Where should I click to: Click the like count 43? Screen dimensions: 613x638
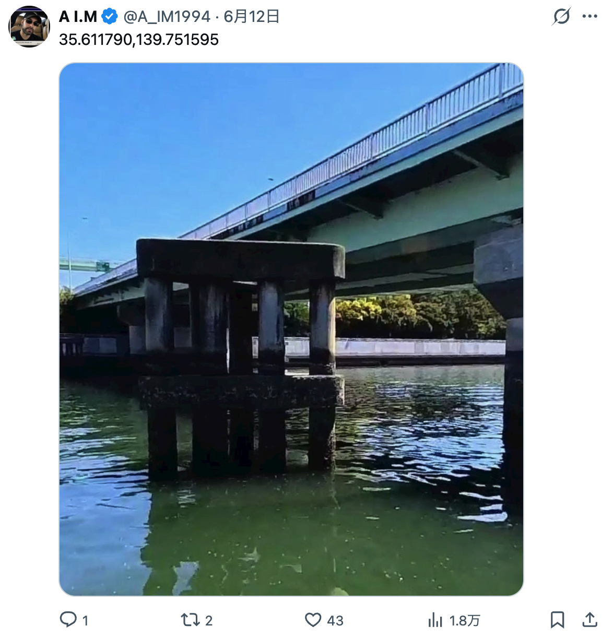click(335, 620)
